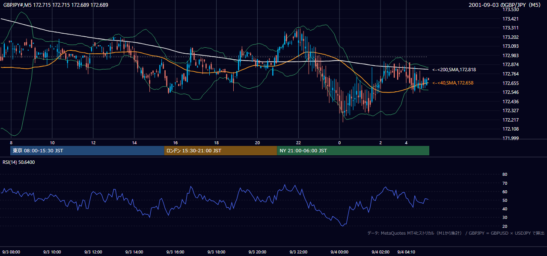Click hour tick 10 under price chart

(x=52, y=143)
